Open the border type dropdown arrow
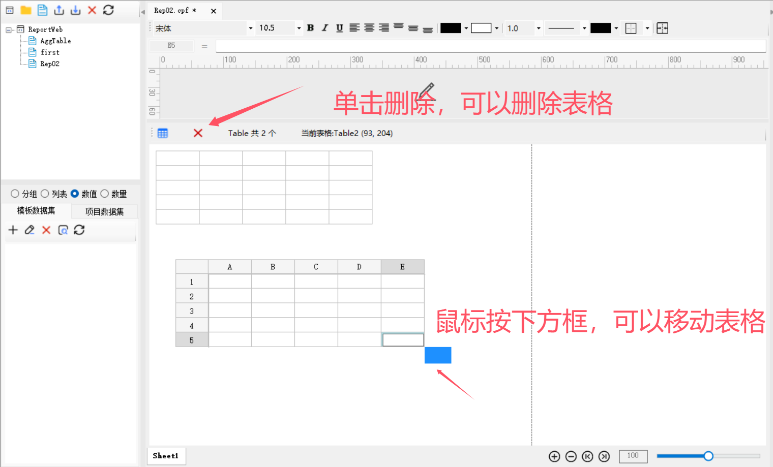The width and height of the screenshot is (773, 467). click(647, 28)
